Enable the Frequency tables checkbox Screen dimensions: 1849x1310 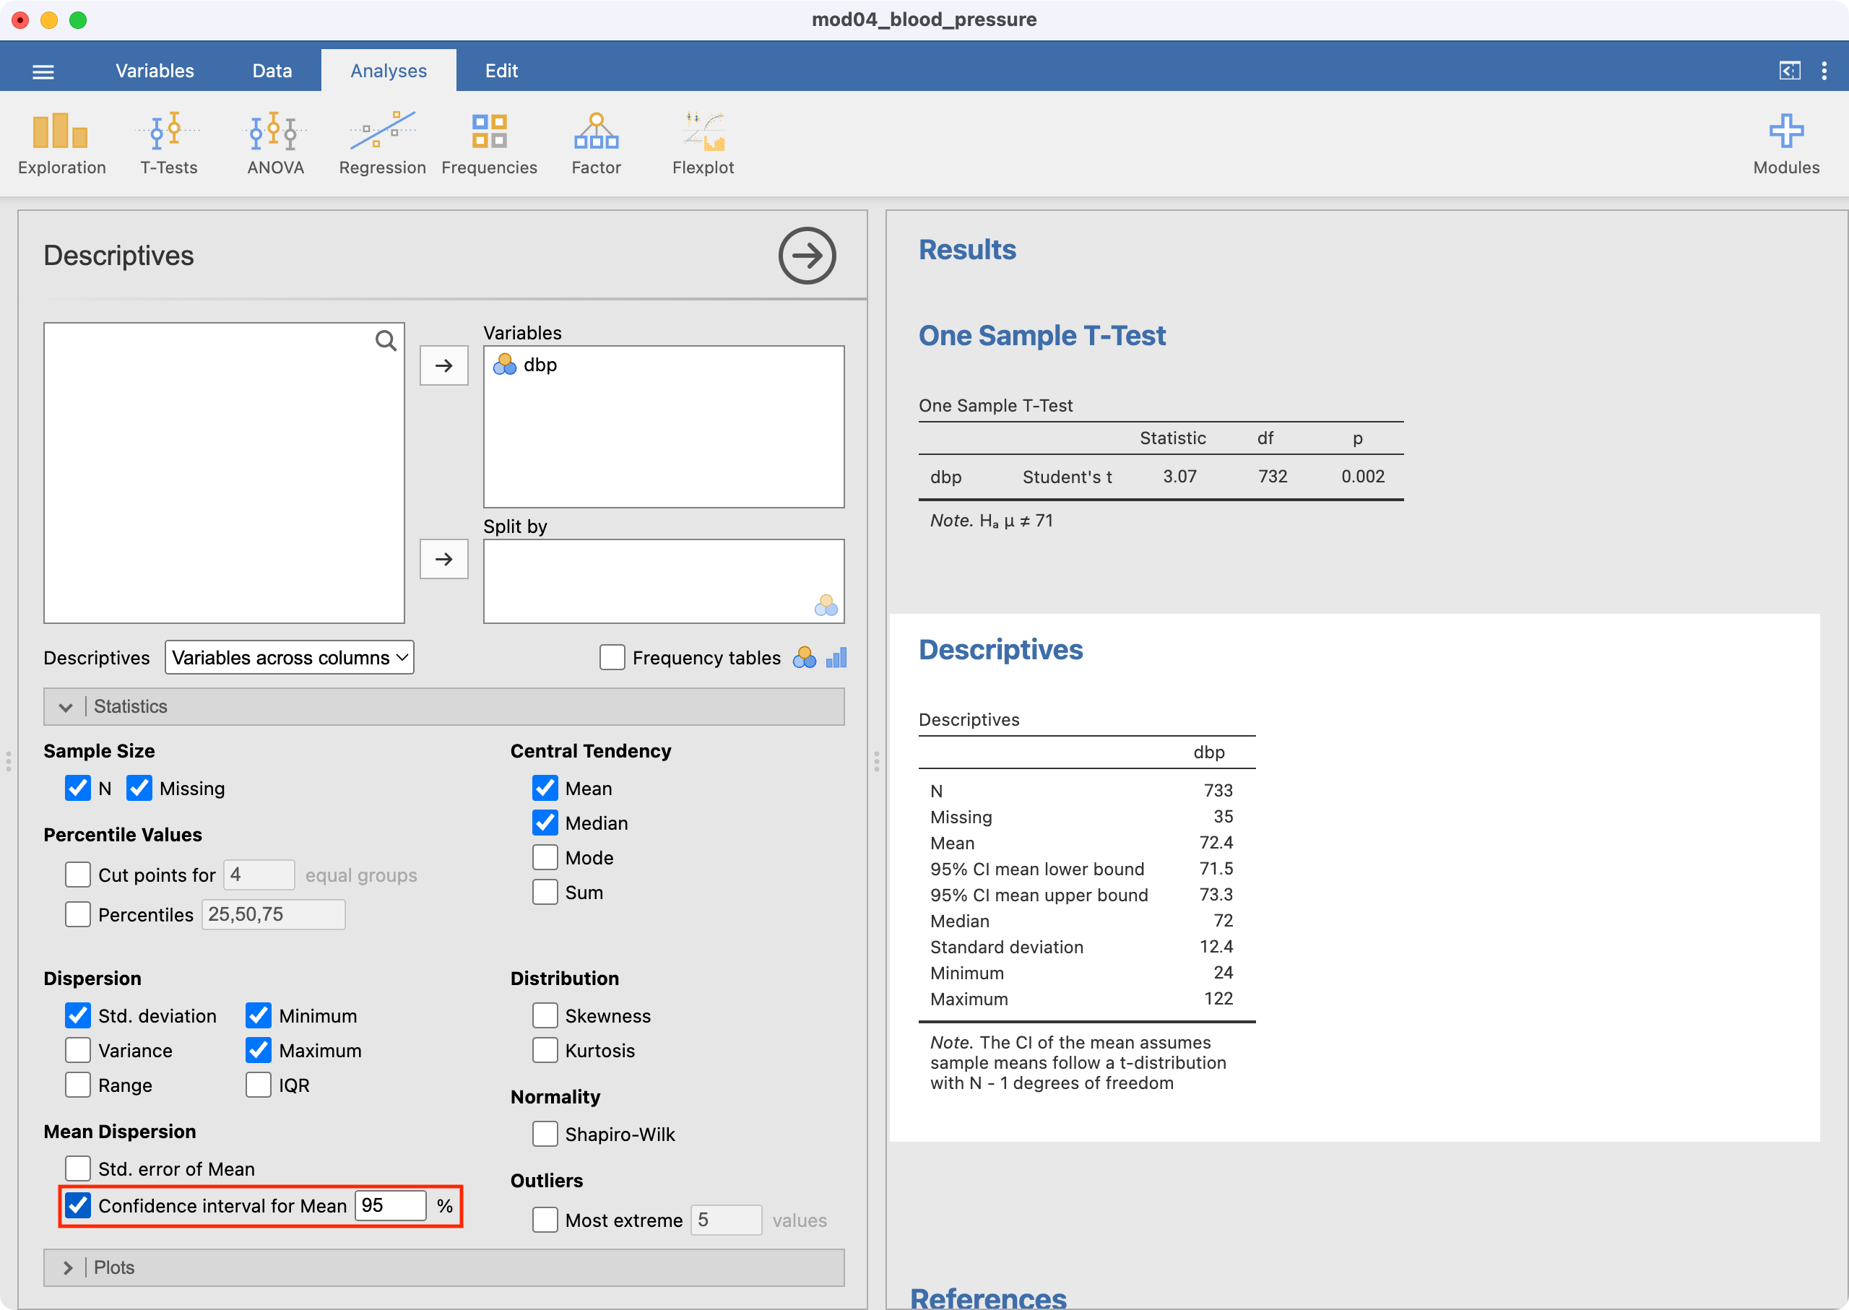tap(612, 657)
